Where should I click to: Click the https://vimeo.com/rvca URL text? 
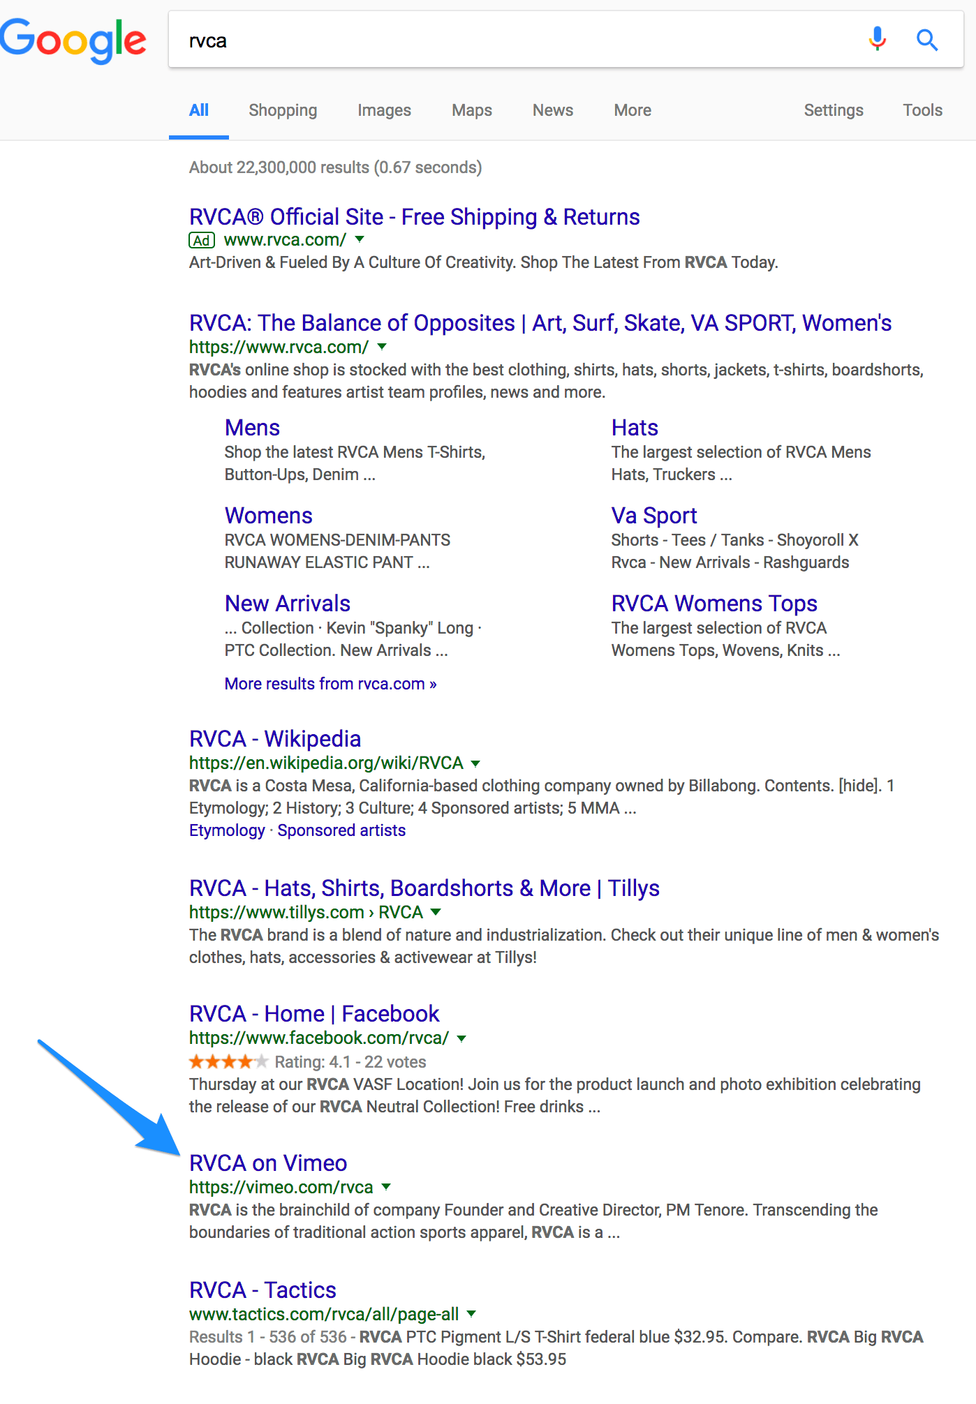[x=281, y=1187]
